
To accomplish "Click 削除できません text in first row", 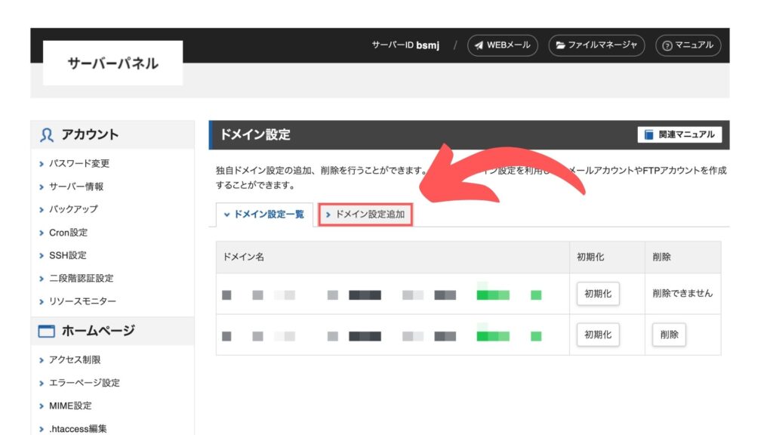I will pos(682,294).
